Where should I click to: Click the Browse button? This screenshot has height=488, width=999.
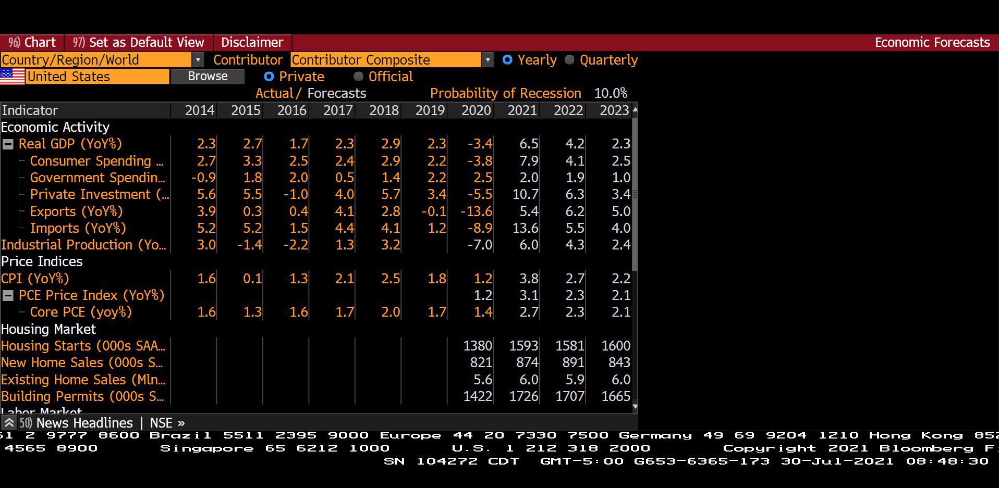208,76
